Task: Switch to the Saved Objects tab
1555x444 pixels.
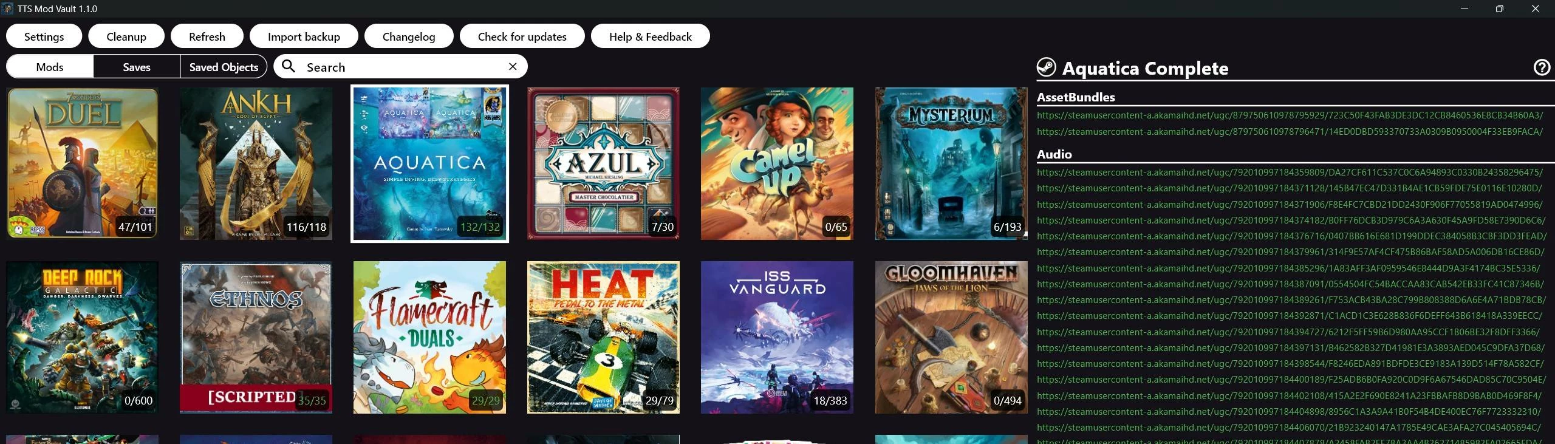Action: [x=224, y=67]
